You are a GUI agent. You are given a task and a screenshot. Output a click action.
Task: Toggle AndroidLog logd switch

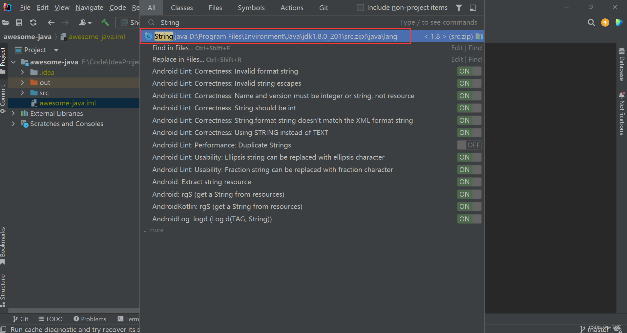point(469,219)
